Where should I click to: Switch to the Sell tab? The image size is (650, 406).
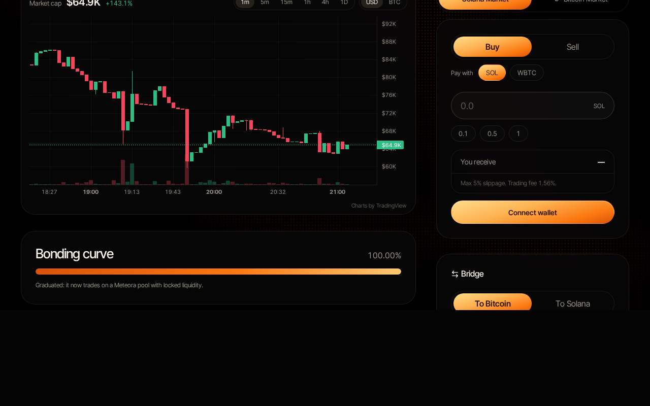click(x=573, y=47)
